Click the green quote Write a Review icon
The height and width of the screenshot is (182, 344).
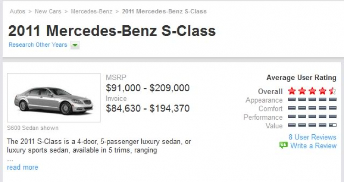(x=283, y=145)
